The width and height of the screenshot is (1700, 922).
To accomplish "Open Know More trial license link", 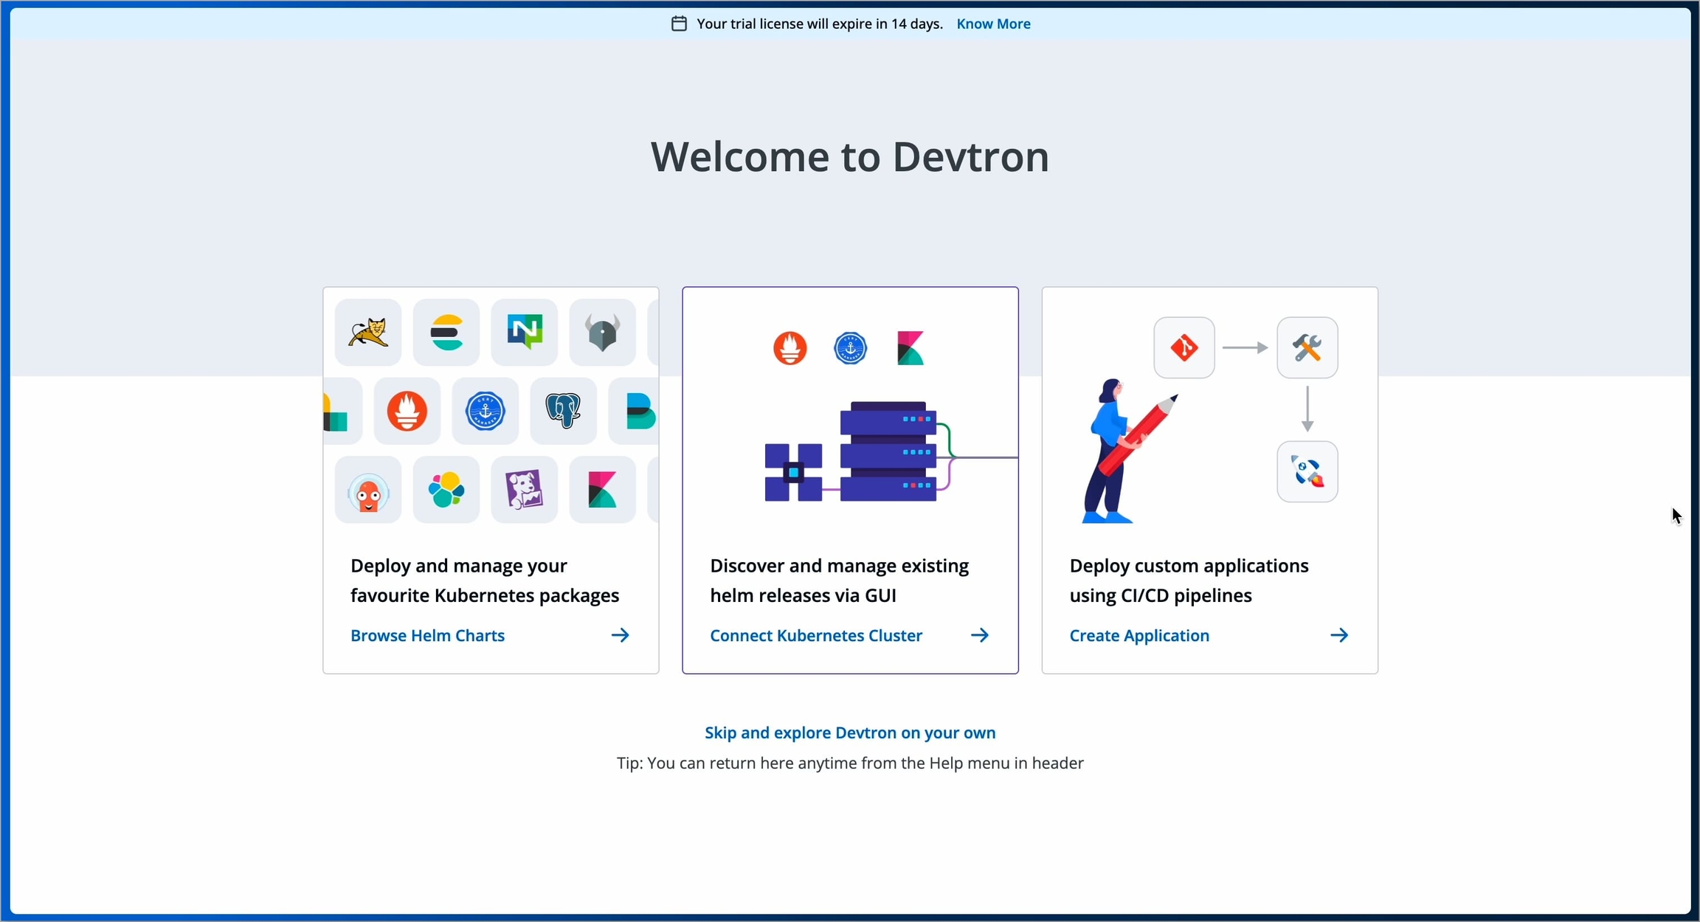I will coord(993,24).
